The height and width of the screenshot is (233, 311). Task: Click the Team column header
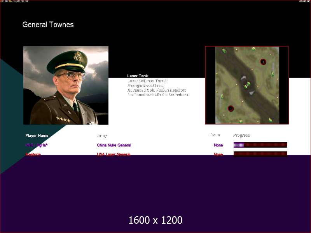coord(215,135)
